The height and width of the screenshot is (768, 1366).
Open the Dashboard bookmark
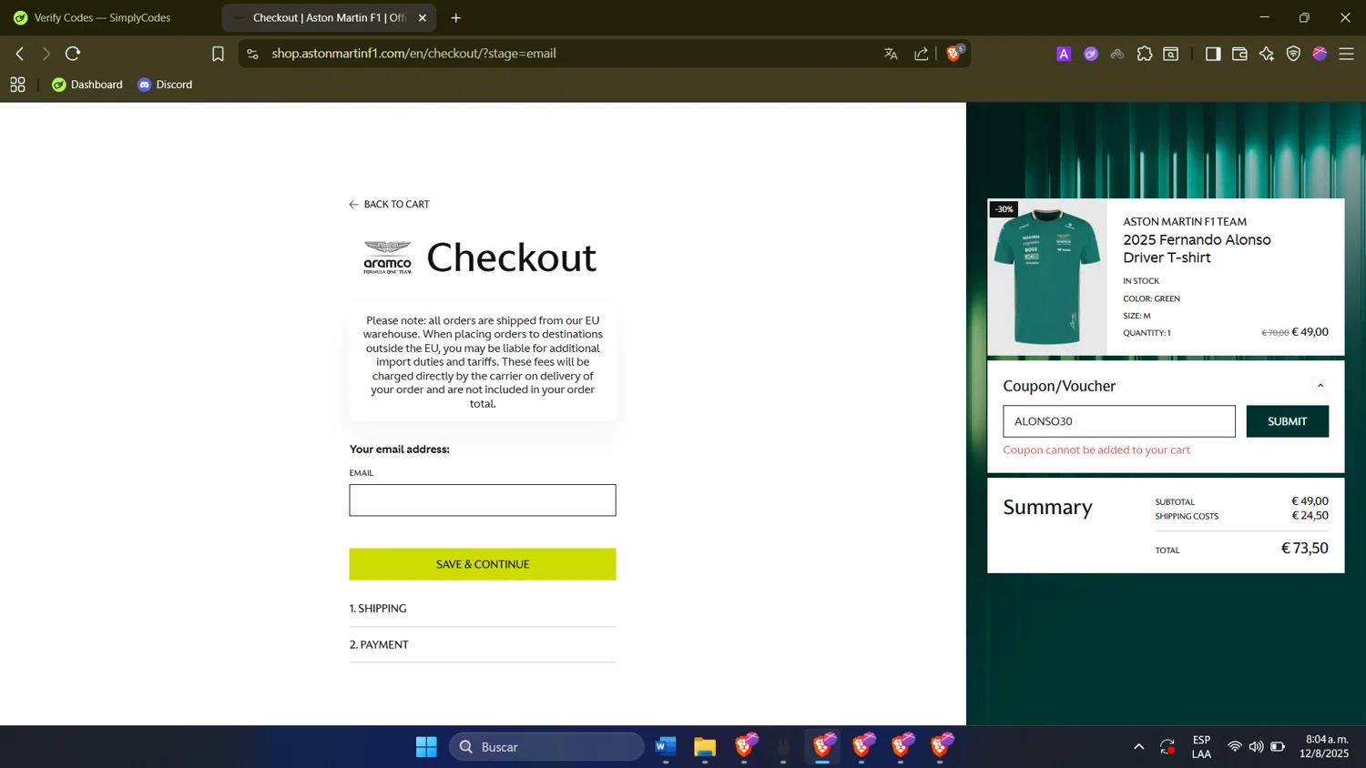coord(87,85)
